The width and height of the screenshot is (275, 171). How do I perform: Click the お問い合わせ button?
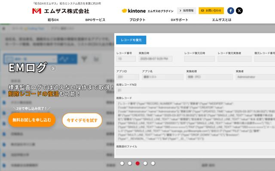[x=211, y=11]
